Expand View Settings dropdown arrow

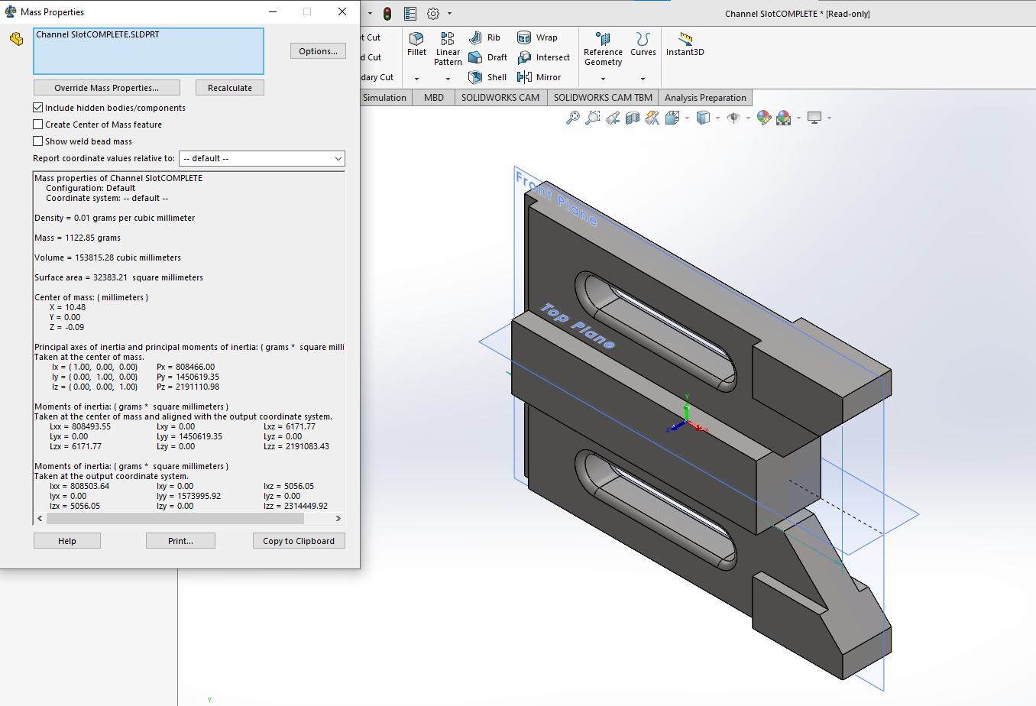point(829,118)
